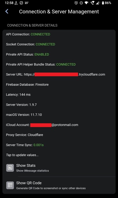Tap the Wi-Fi status icon

pyautogui.click(x=87, y=3)
